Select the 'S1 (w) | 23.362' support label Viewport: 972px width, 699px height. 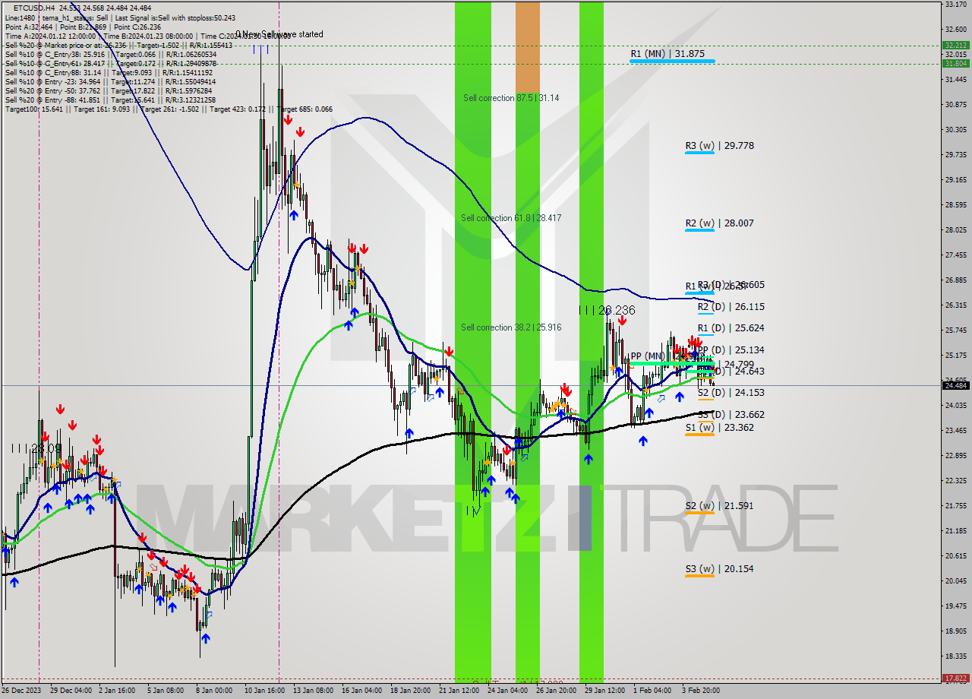(719, 428)
